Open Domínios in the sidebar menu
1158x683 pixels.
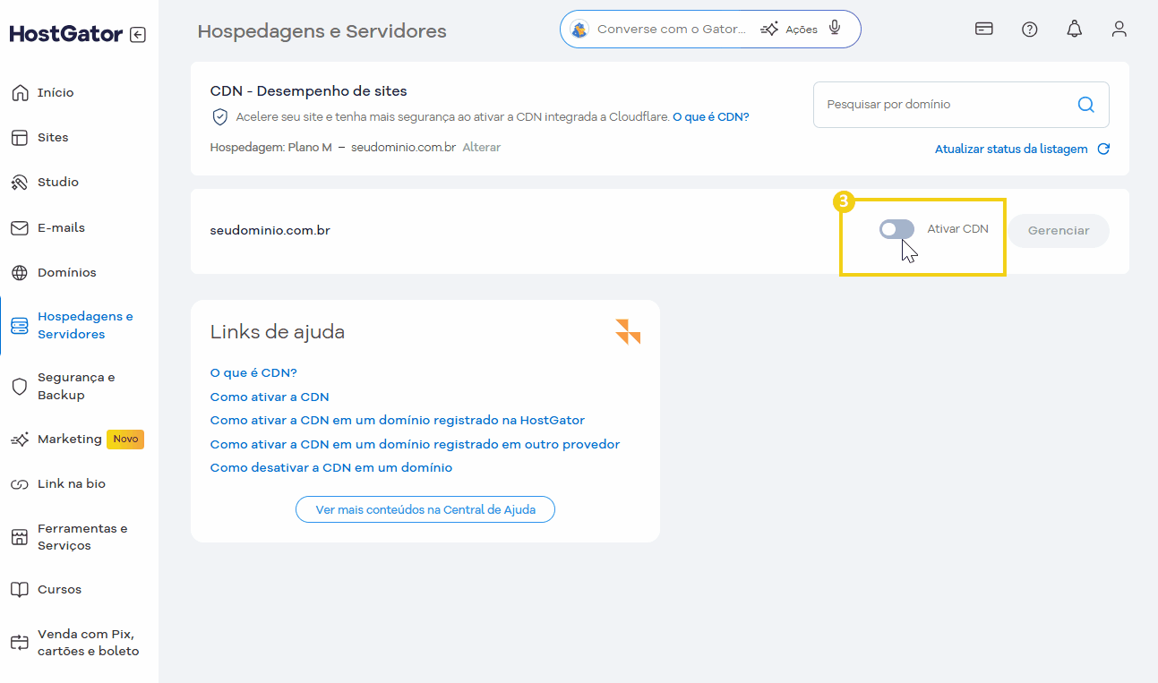pyautogui.click(x=66, y=272)
